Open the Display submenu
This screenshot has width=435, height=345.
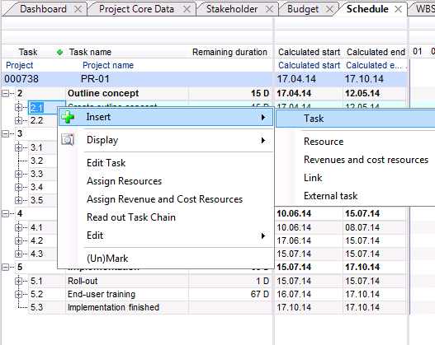[166, 140]
